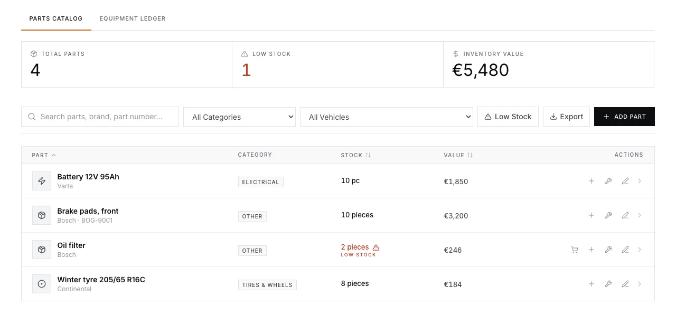
Task: Click the Total Parts summary card
Action: click(x=127, y=64)
